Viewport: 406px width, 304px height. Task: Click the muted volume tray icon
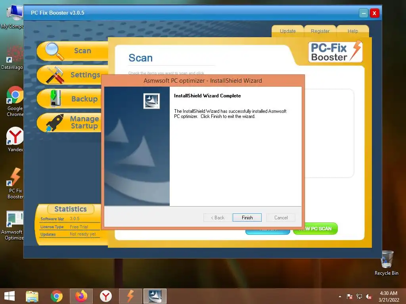tap(369, 296)
